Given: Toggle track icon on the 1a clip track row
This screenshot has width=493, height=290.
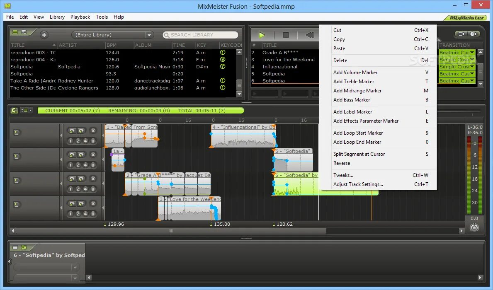Looking at the screenshot, I should coord(17,157).
